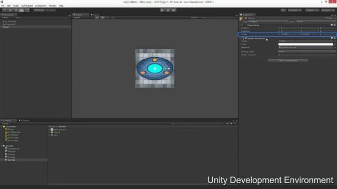This screenshot has width=337, height=189.
Task: Open Transform component help icon
Action: (332, 25)
